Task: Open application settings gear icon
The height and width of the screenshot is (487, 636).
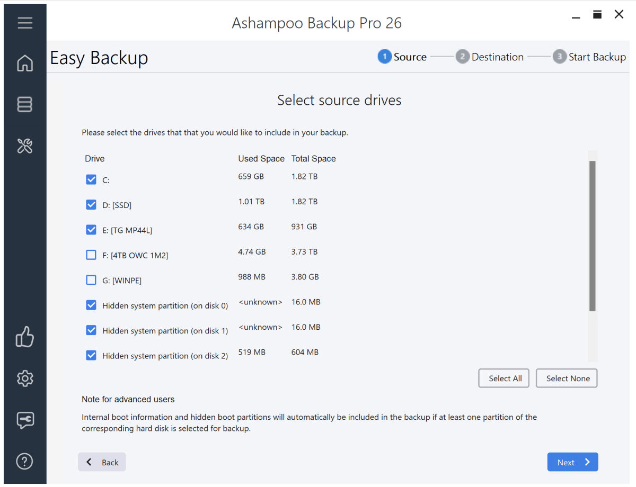Action: point(25,378)
